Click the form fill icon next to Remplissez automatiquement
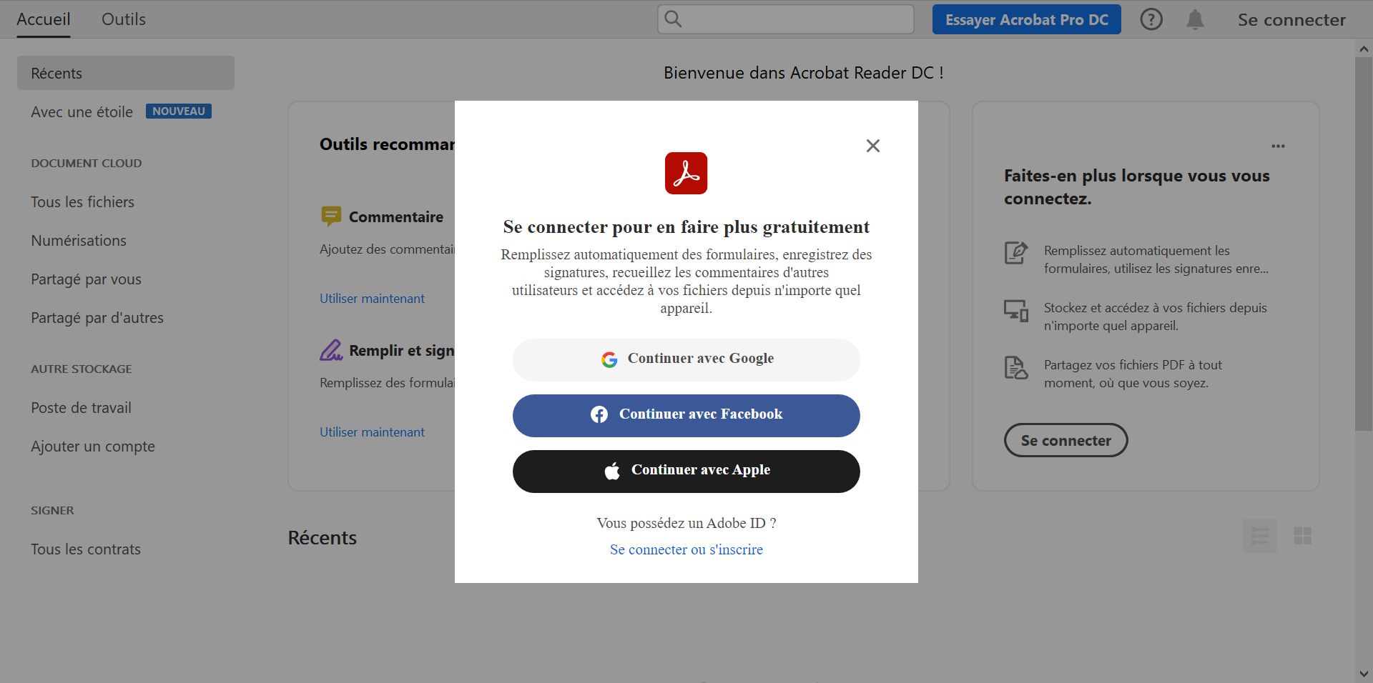 pyautogui.click(x=1015, y=252)
